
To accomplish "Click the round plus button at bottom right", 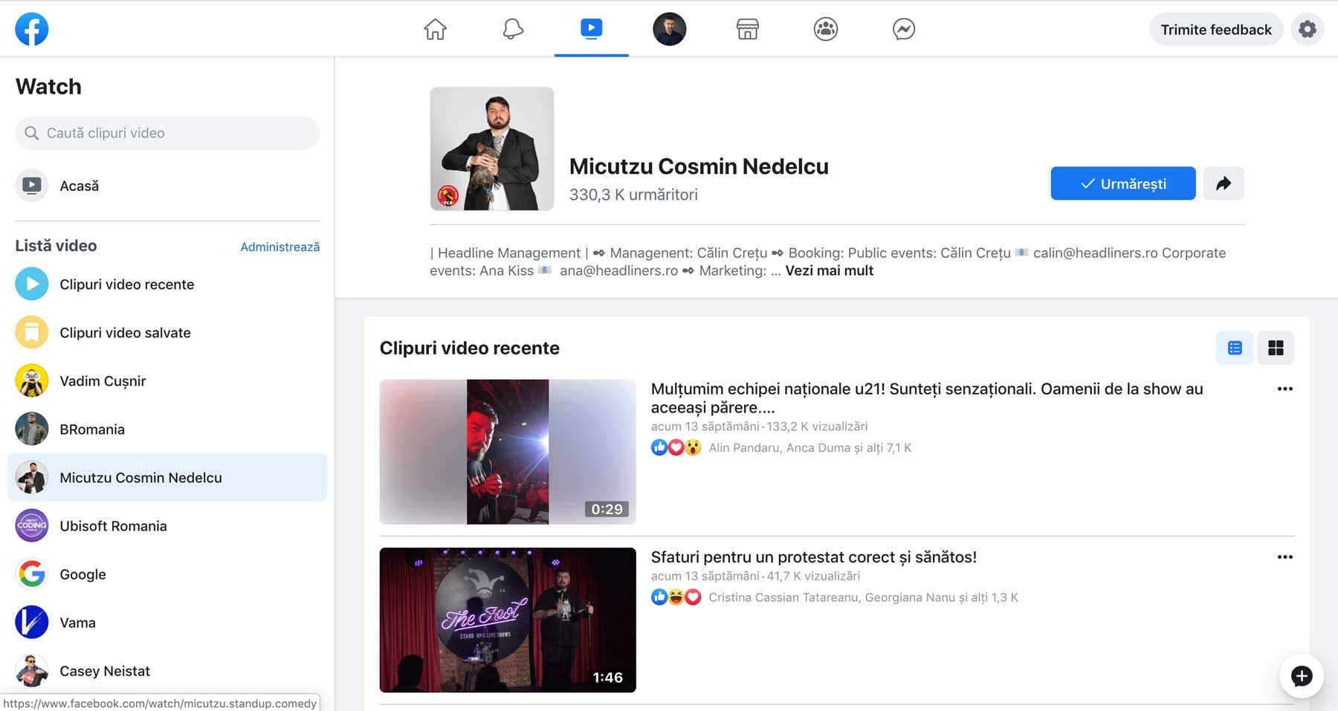I will [x=1301, y=676].
